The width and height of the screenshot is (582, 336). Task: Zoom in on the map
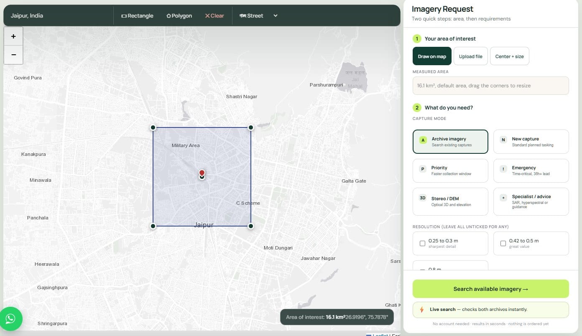[x=13, y=36]
